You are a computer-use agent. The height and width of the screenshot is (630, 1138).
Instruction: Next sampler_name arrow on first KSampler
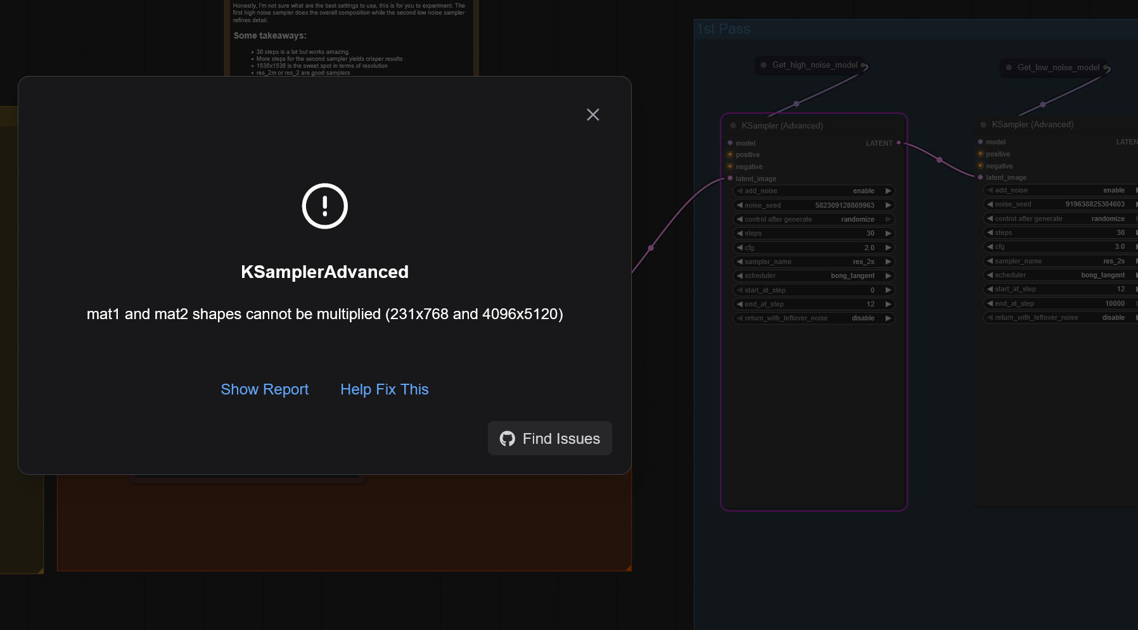(888, 261)
